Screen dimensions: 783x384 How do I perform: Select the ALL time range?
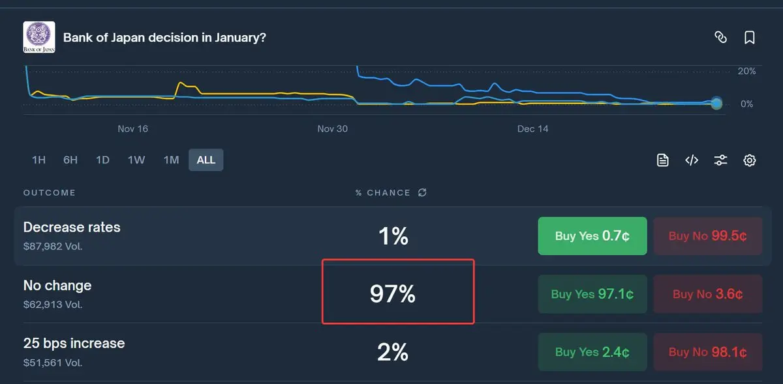coord(206,160)
